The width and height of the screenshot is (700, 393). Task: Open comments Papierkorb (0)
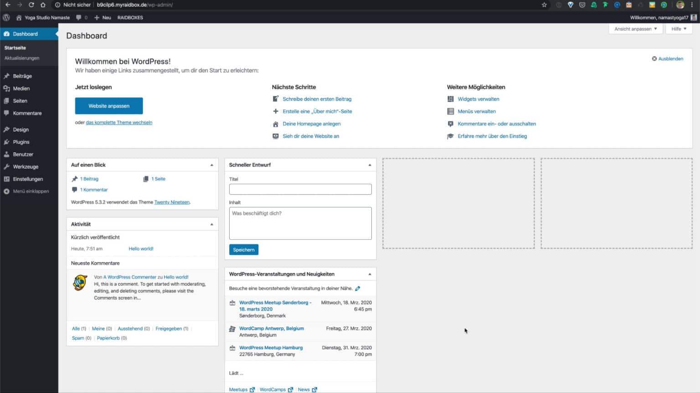pos(112,338)
